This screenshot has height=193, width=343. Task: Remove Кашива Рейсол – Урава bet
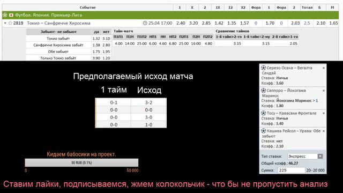click(x=324, y=131)
